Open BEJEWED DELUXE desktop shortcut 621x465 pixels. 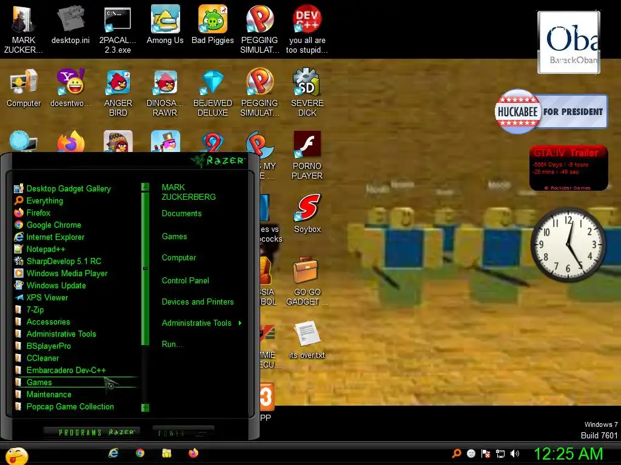pos(213,93)
